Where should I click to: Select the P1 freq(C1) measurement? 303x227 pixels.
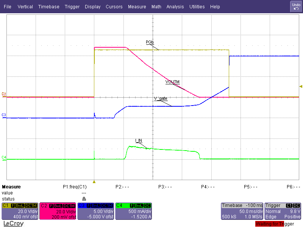(75, 187)
